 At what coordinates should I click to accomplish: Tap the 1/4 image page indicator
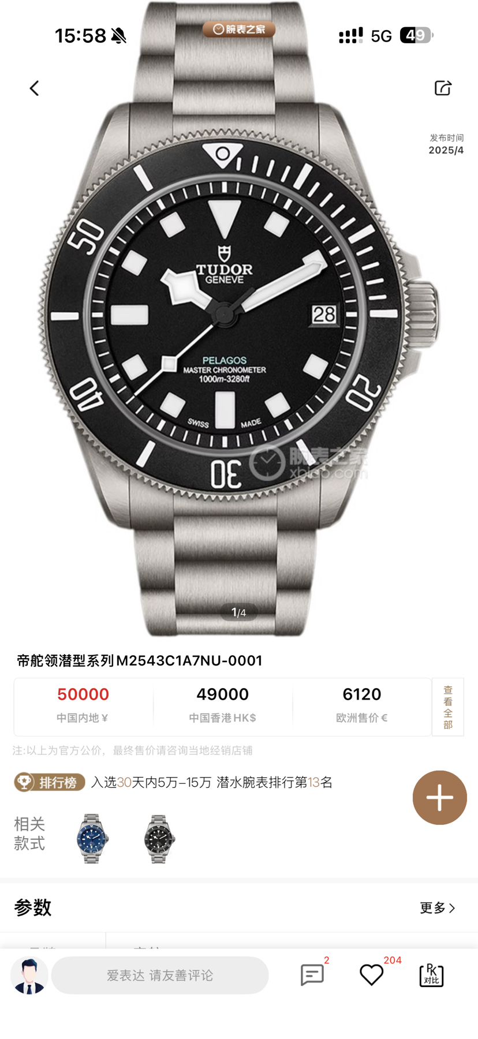tap(239, 612)
